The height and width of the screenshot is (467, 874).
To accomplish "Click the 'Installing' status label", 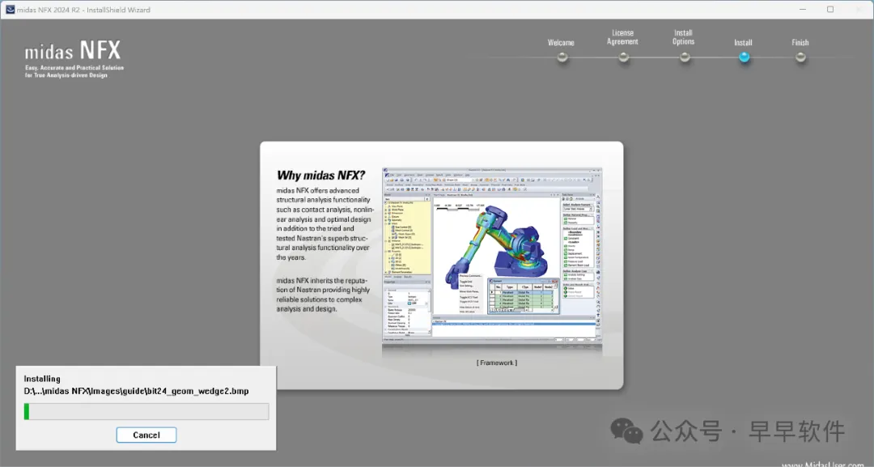I will [x=42, y=379].
